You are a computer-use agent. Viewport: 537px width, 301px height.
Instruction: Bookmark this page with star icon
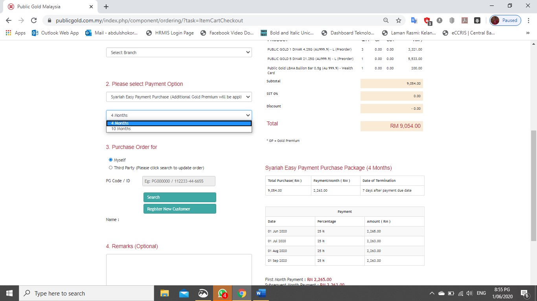(399, 20)
